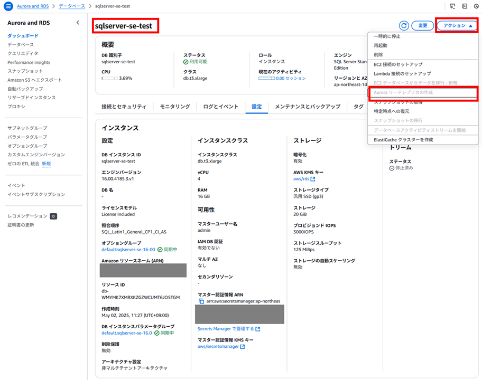Click external link icon next to aws/secretsmanager

point(243,347)
